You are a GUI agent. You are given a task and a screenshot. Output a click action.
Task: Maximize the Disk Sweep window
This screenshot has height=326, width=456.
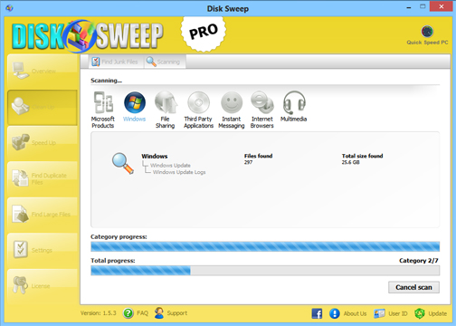tap(423, 6)
